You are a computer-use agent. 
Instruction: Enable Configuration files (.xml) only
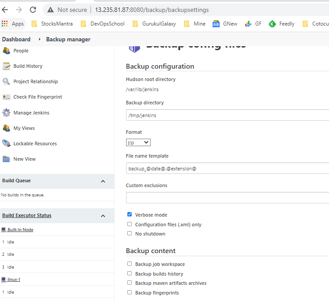tap(130, 224)
